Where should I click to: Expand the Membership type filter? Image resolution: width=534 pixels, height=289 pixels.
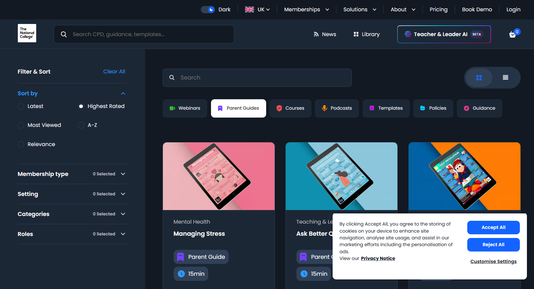click(123, 174)
